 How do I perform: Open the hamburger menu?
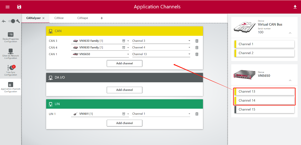coord(8,7)
